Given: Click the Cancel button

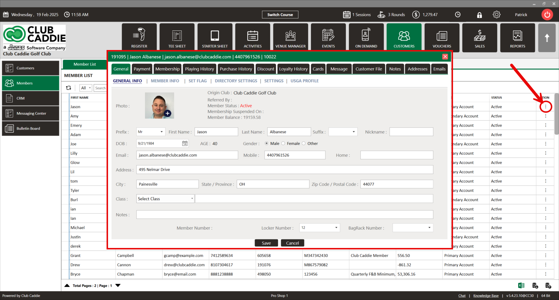Looking at the screenshot, I should pyautogui.click(x=292, y=243).
